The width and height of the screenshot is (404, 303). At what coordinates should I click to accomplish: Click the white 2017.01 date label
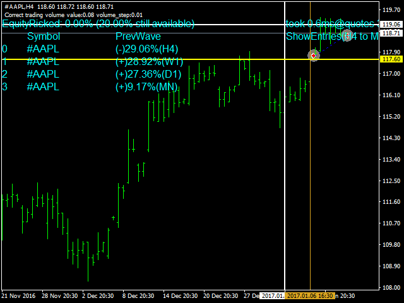(x=272, y=295)
